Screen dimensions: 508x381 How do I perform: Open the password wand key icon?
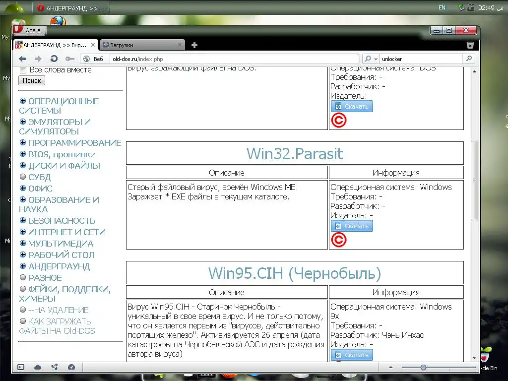coord(69,59)
